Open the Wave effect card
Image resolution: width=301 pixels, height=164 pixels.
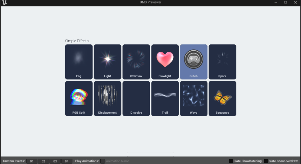point(194,98)
